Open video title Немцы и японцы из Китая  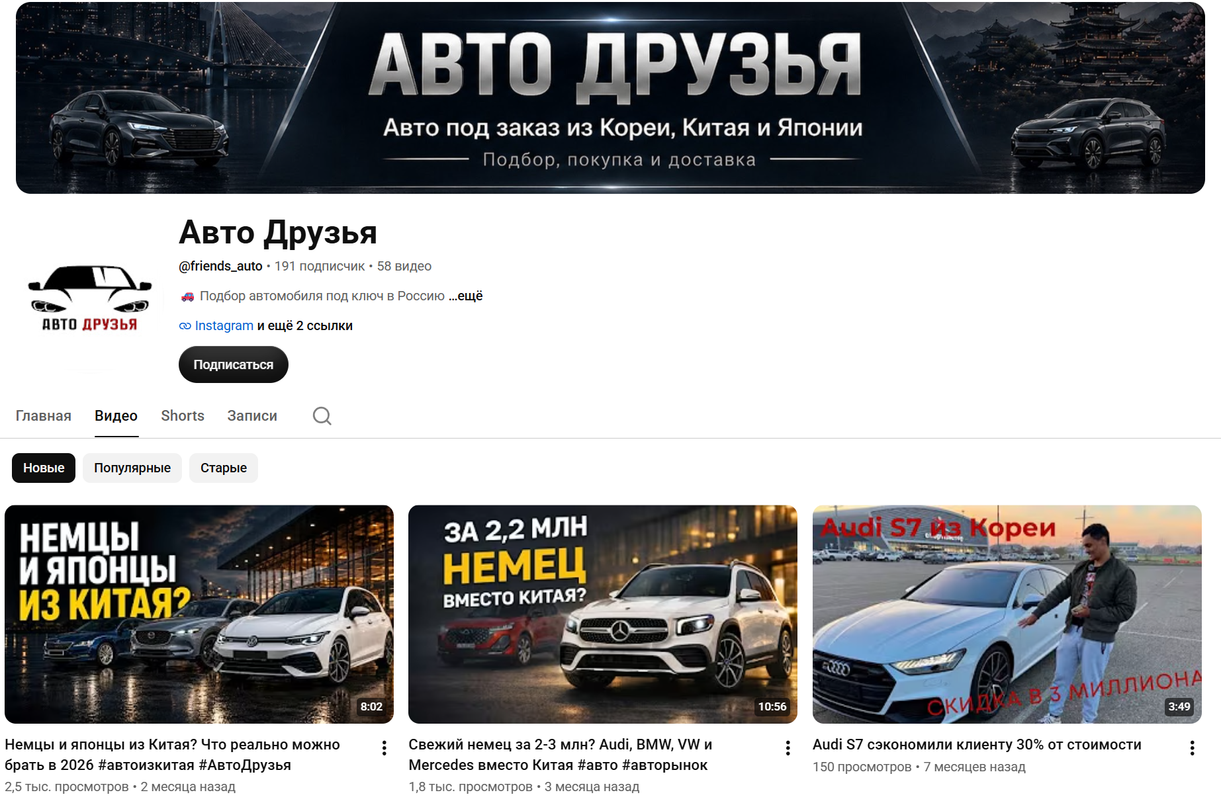point(173,755)
